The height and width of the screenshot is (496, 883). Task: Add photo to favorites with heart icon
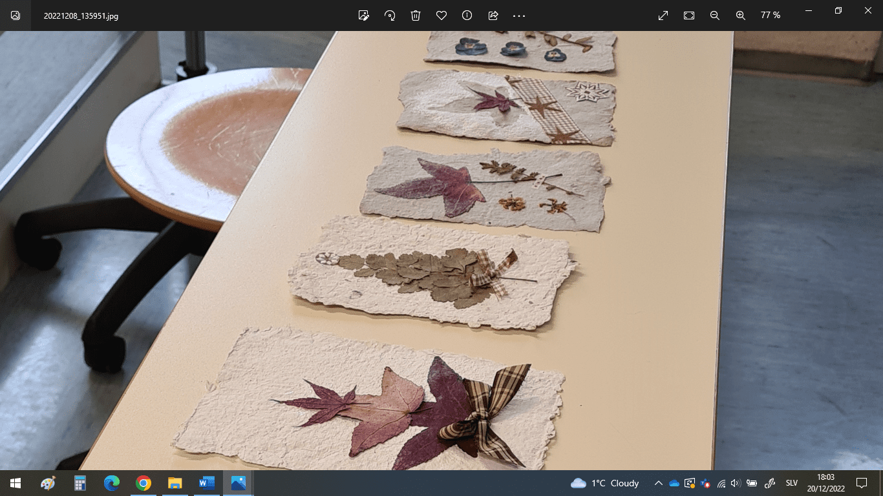click(441, 15)
